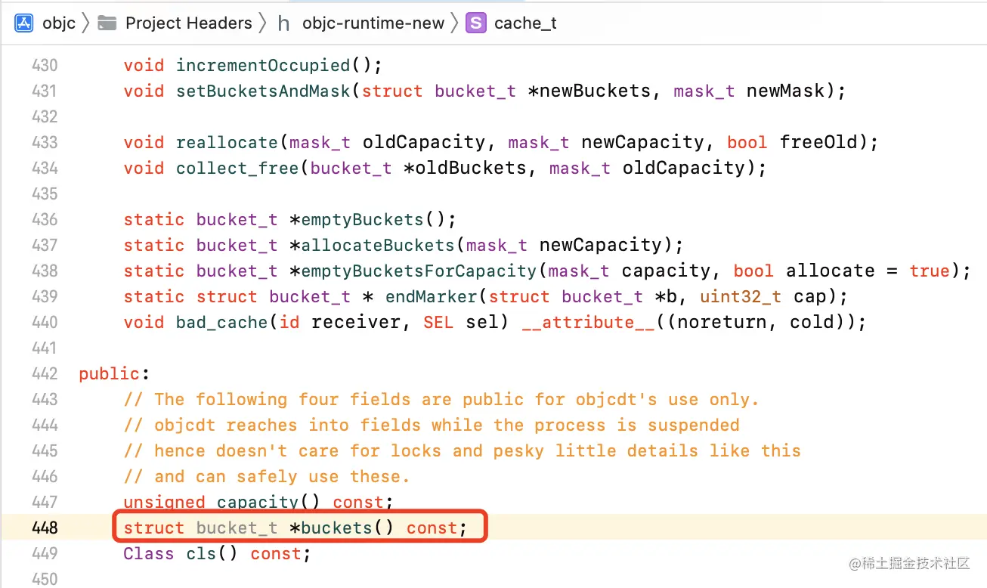Click 'collect_free' function name
The image size is (987, 588).
237,169
